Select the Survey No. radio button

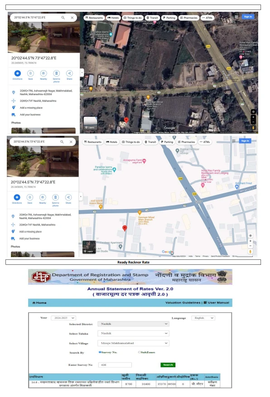[x=100, y=352]
